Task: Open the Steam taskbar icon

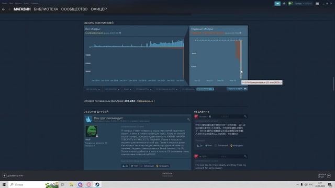Action: 97,184
